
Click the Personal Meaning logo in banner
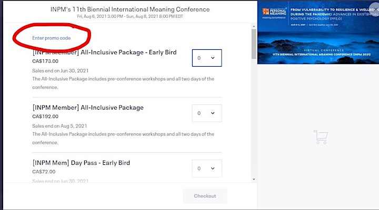(x=274, y=13)
